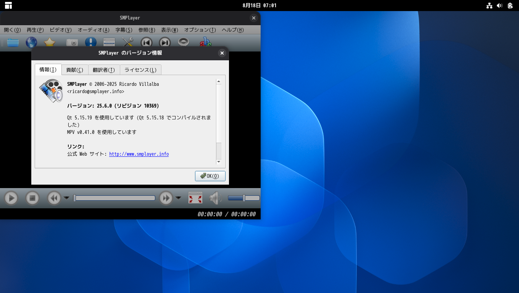Click the scrollbar down arrow in the dialog
The width and height of the screenshot is (519, 293).
219,162
